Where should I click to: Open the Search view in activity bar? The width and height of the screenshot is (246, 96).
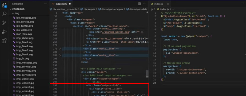coord(4,14)
